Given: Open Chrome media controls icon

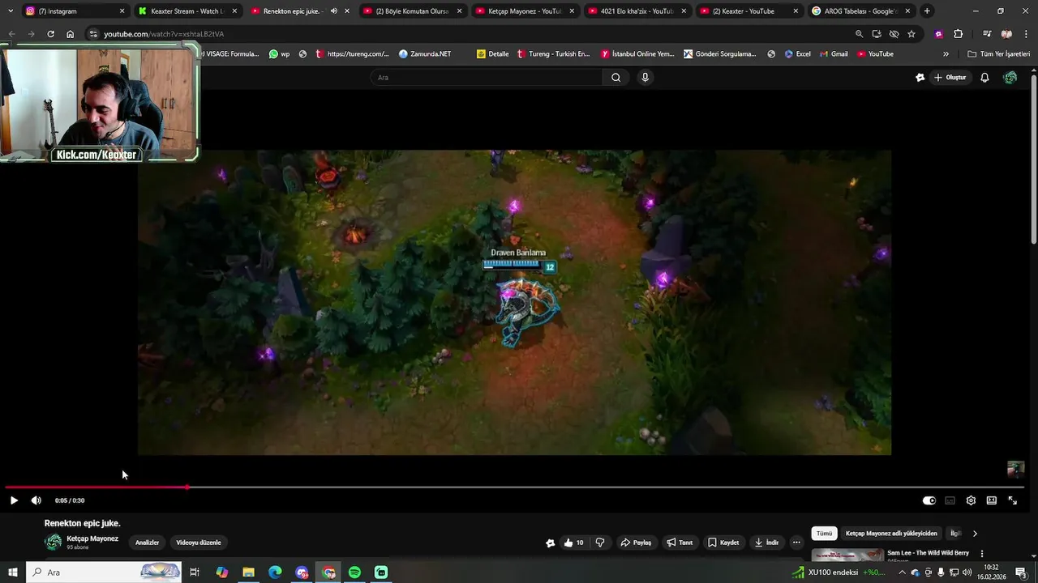Looking at the screenshot, I should point(987,34).
